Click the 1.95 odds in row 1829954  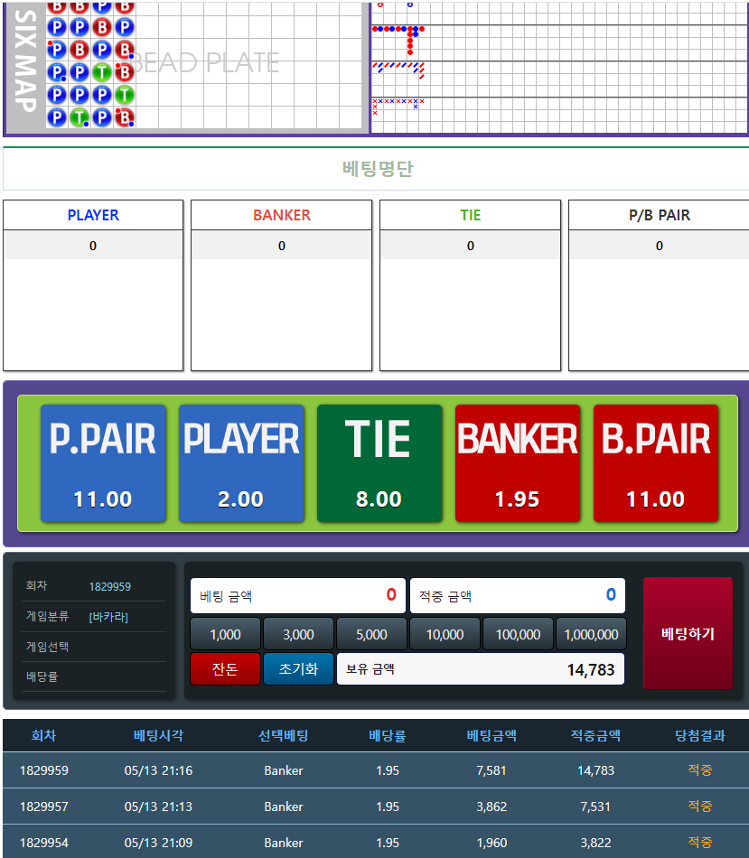pos(388,843)
